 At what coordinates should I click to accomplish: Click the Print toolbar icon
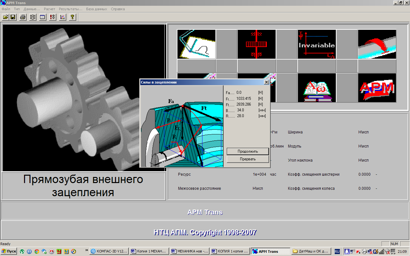click(23, 17)
